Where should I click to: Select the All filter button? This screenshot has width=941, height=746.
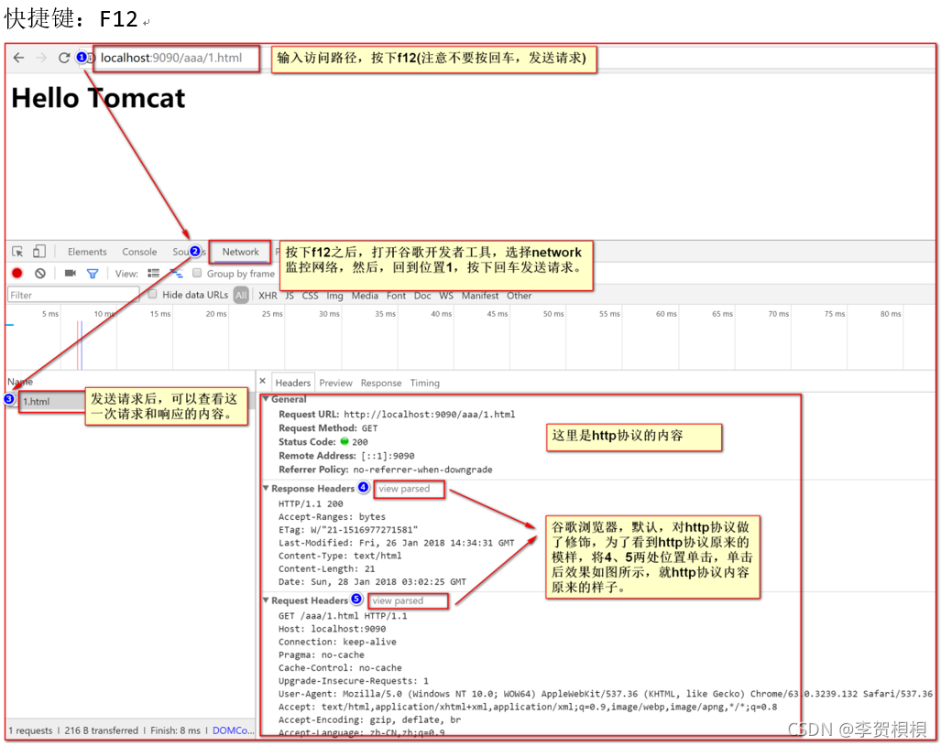pyautogui.click(x=241, y=296)
